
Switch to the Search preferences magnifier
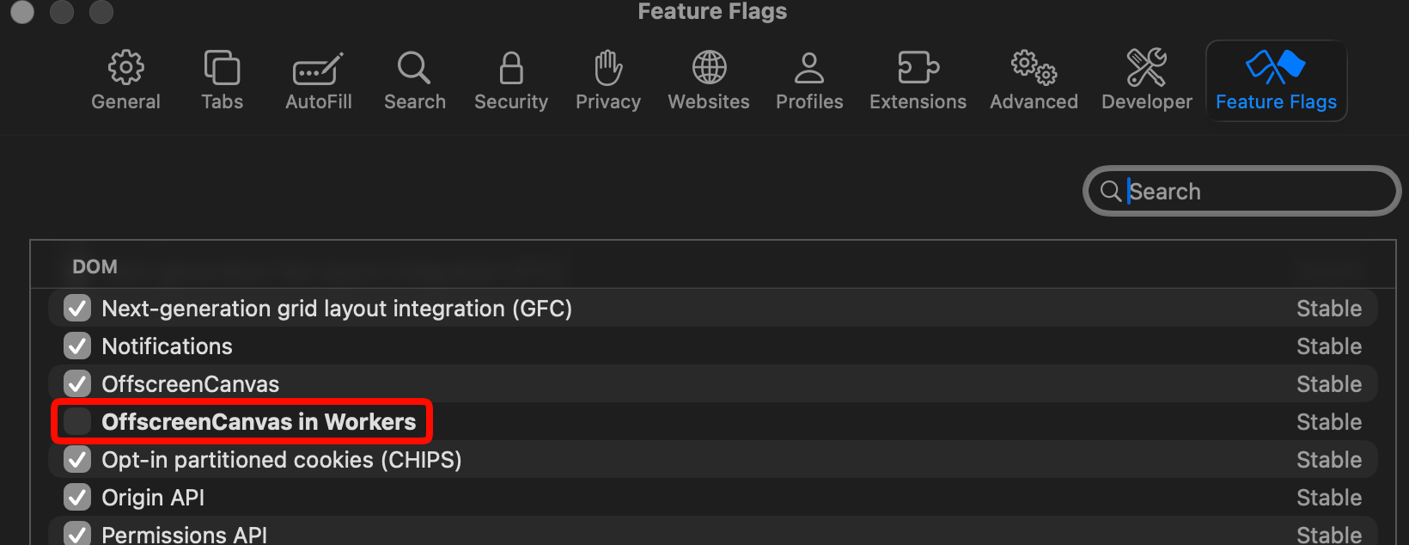coord(414,68)
